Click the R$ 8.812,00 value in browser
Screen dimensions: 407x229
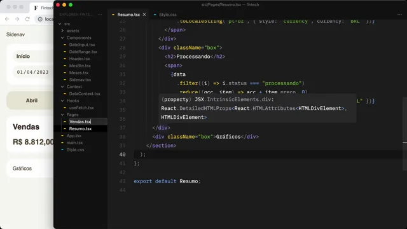[33, 142]
